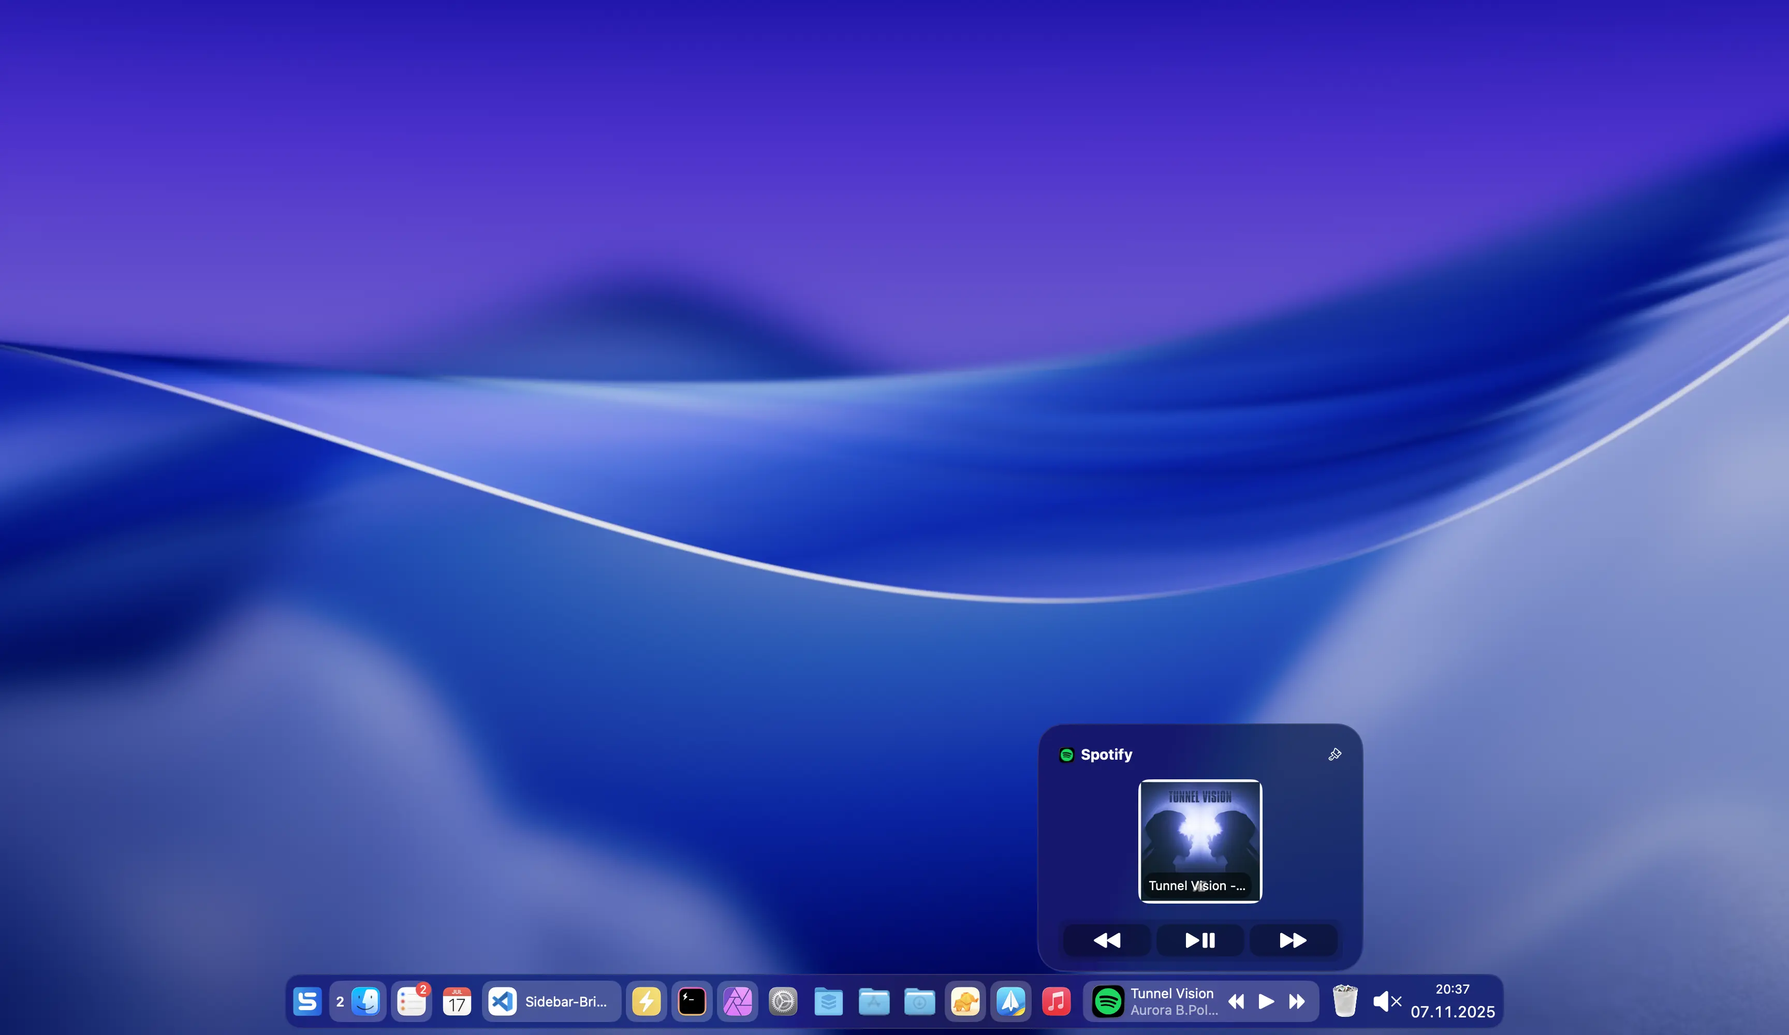Open Affinity Photo from the dock
The width and height of the screenshot is (1789, 1035).
pyautogui.click(x=738, y=1001)
